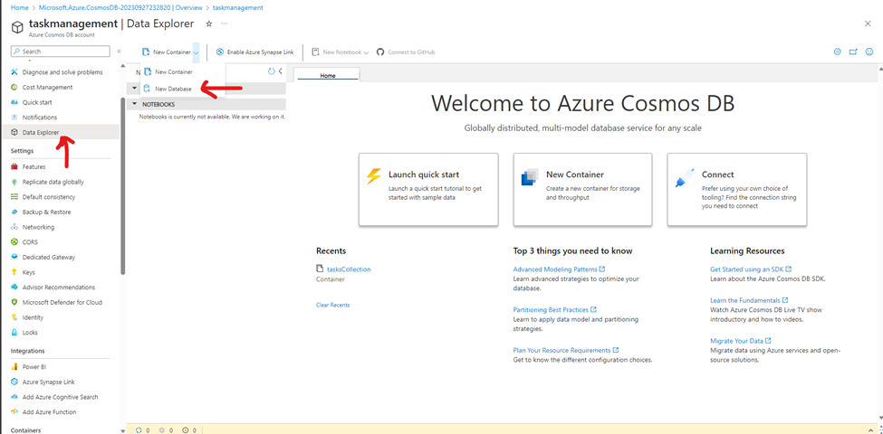This screenshot has height=434, width=883.
Task: Expand New Container dropdown arrow
Action: tap(196, 52)
